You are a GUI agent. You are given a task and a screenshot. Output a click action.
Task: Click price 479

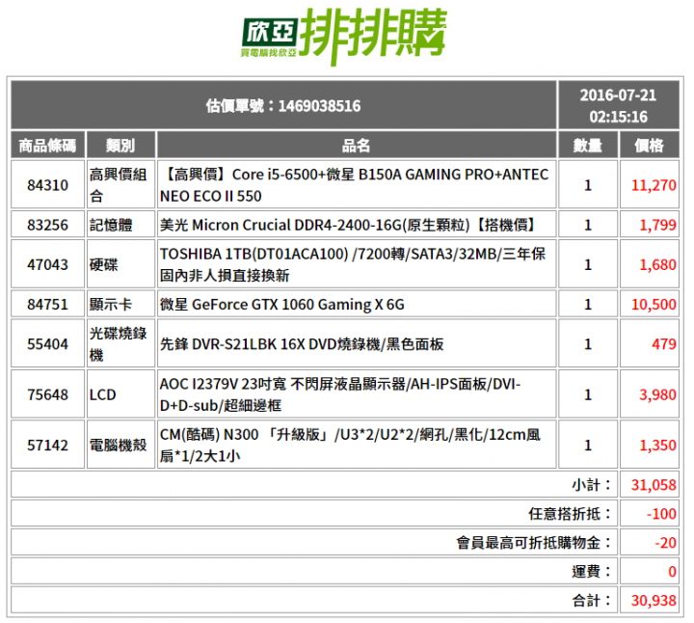664,343
